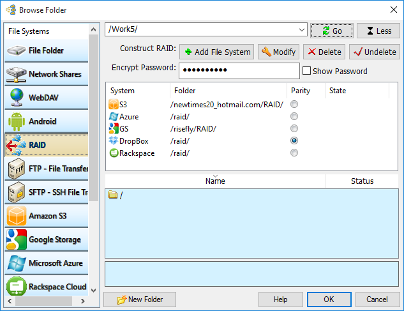Screen dimensions: 404x311
Task: Select the Rackspace /raid/ folder cell
Action: [x=180, y=153]
